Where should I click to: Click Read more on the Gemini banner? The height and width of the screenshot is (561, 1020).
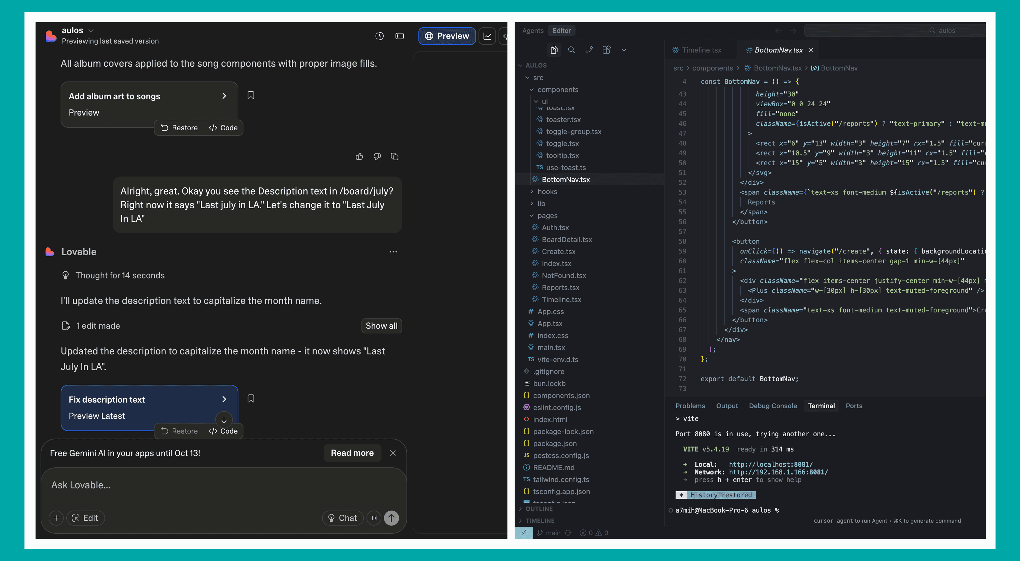(352, 453)
